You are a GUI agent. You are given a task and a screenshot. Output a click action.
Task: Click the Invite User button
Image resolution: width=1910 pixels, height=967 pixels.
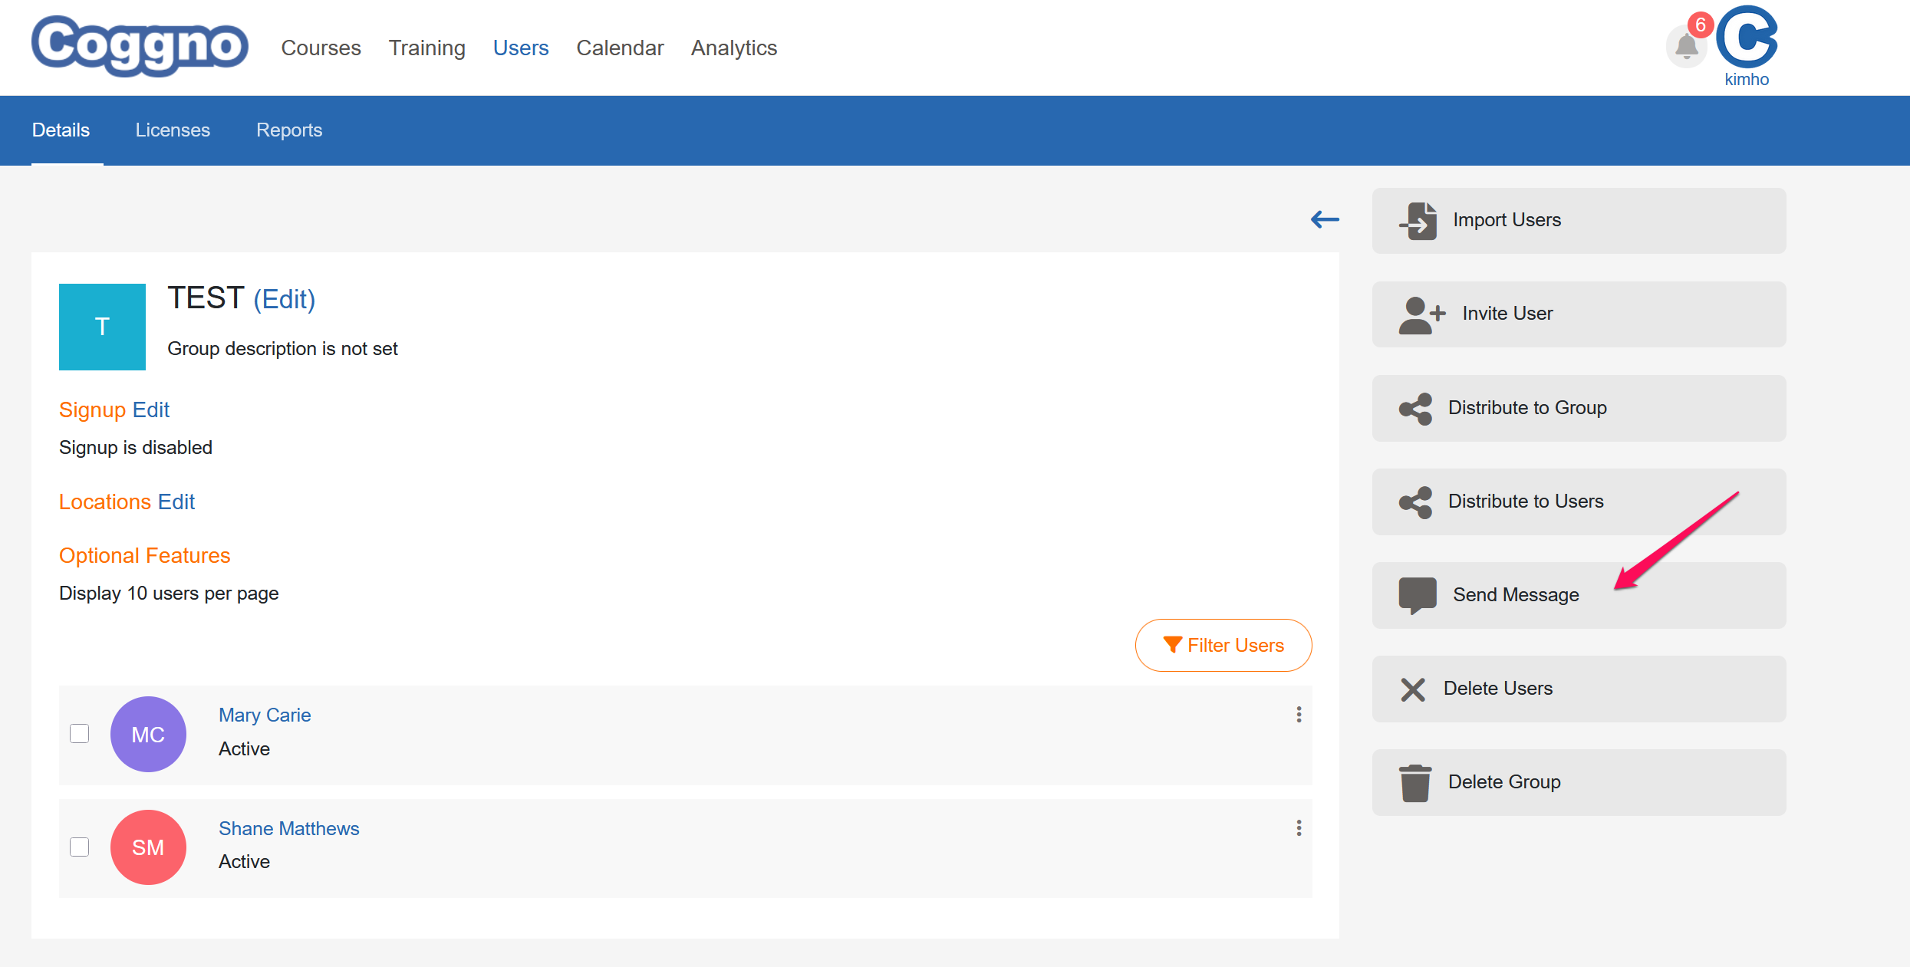coord(1579,314)
